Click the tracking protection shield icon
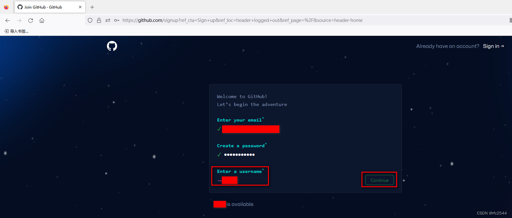 pyautogui.click(x=90, y=20)
